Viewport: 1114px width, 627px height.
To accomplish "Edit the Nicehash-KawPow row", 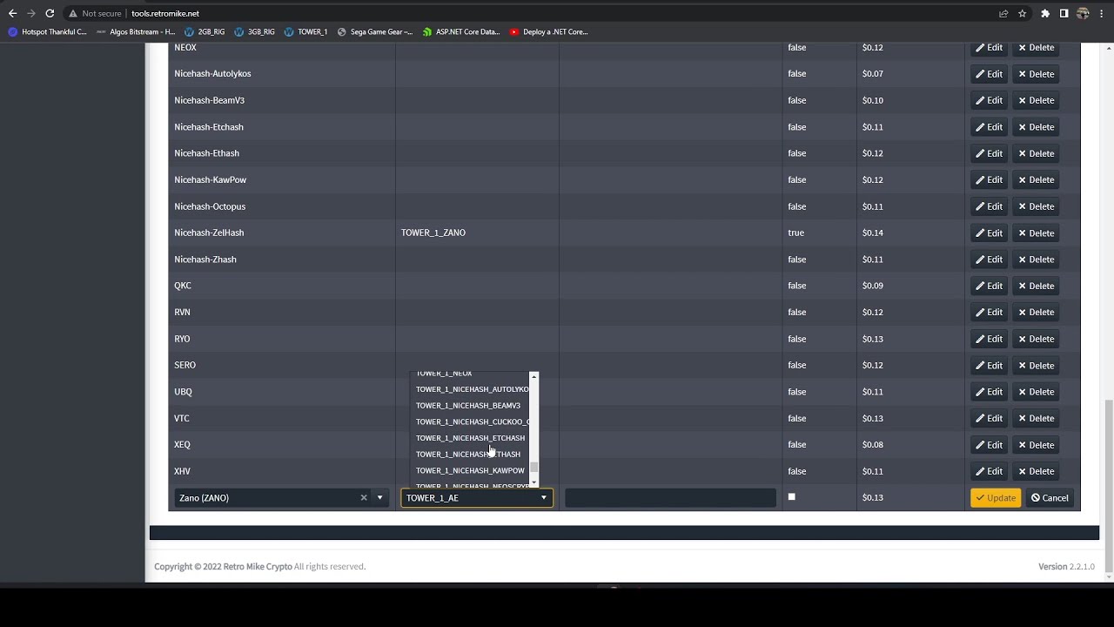I will (x=989, y=179).
